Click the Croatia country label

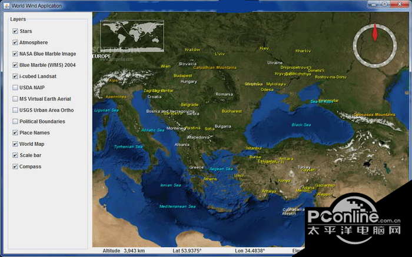154,97
